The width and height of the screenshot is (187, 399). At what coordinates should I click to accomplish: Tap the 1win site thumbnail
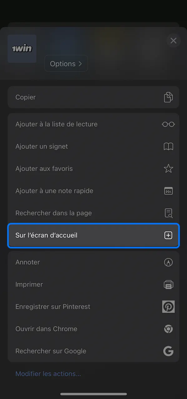pyautogui.click(x=22, y=49)
